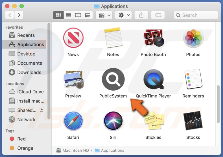Viewport: 223px width, 157px height.
Task: Open Downloads in the sidebar
Action: coord(24,72)
